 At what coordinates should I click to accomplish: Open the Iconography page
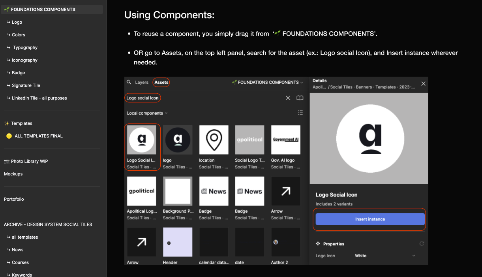pos(24,60)
